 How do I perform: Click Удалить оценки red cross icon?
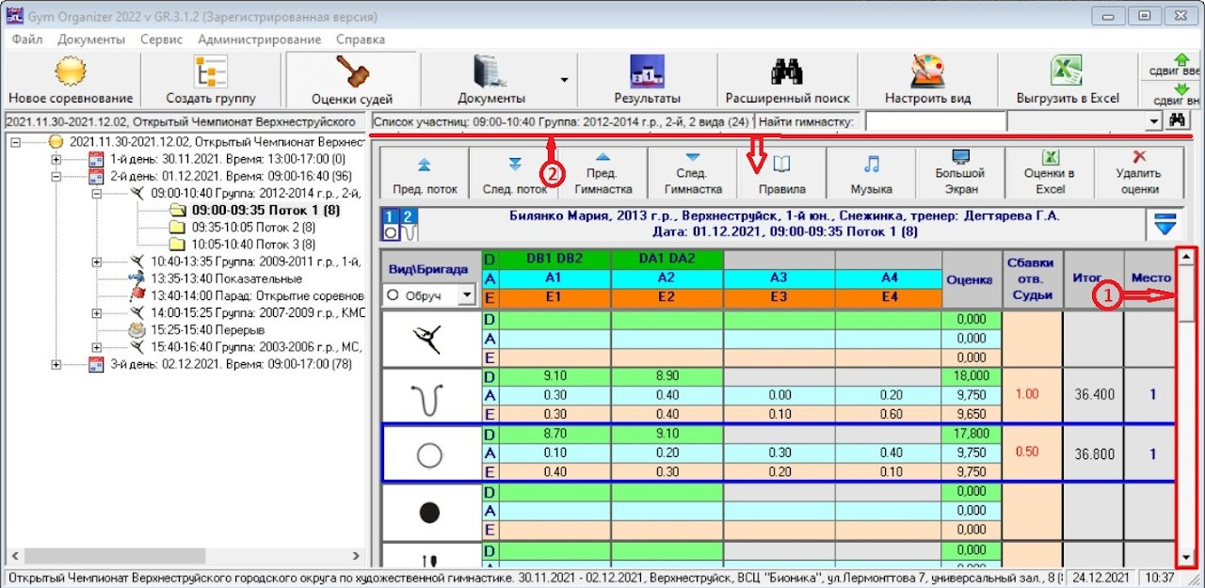click(x=1139, y=158)
